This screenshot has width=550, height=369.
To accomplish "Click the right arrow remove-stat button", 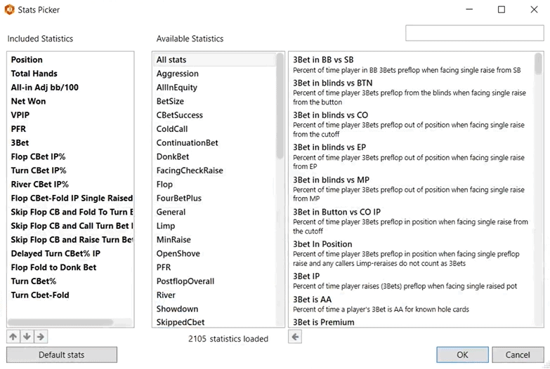I will click(41, 337).
